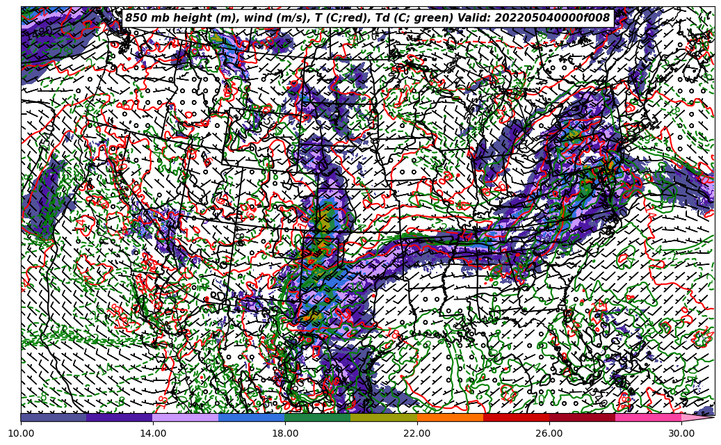Viewport: 721px width, 445px height.
Task: Click the 22.00 colorbar tick label
Action: point(417,433)
